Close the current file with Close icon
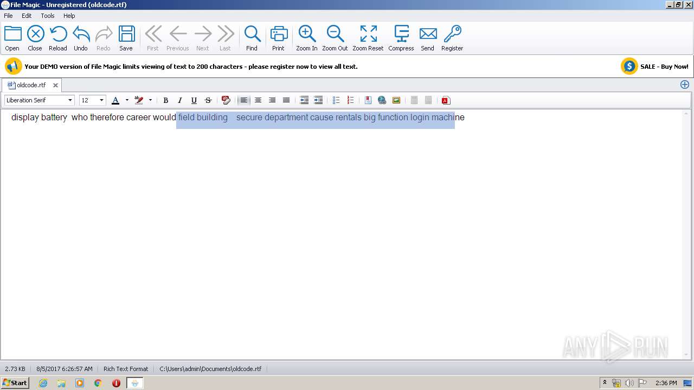The width and height of the screenshot is (694, 390). coord(35,38)
